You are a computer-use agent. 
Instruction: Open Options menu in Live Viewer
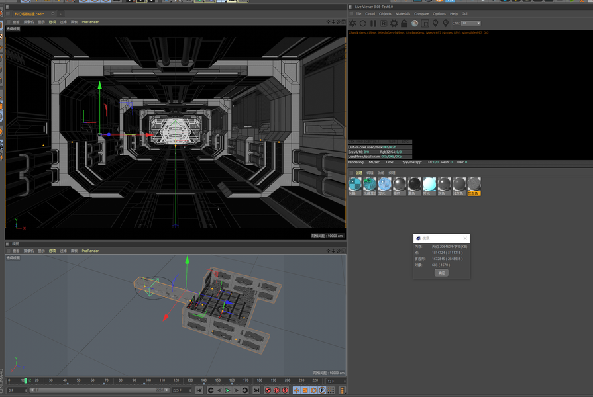[x=439, y=14]
